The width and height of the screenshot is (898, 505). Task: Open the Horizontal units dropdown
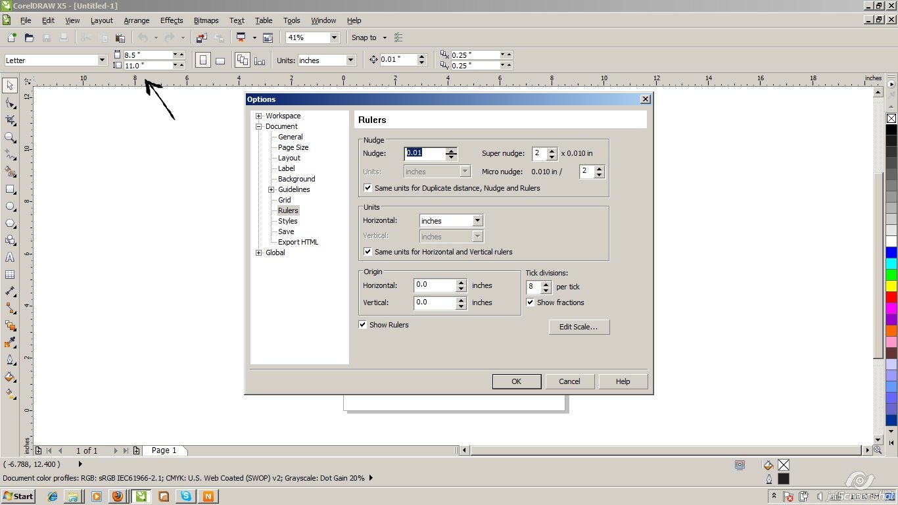tap(478, 220)
